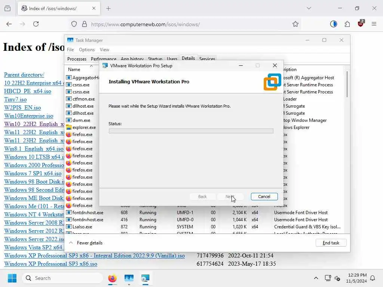Open the Firefox extensions puzzle icon
Viewport: 383px width, 287px height.
[x=347, y=24]
